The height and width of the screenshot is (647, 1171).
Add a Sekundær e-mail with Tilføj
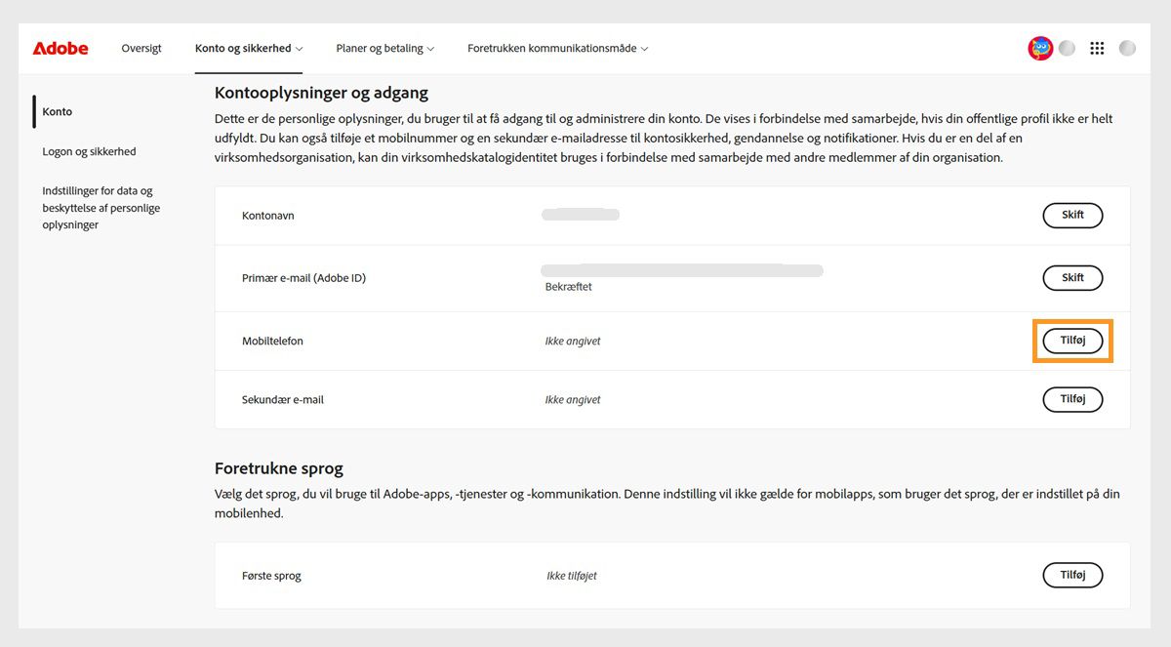point(1072,399)
